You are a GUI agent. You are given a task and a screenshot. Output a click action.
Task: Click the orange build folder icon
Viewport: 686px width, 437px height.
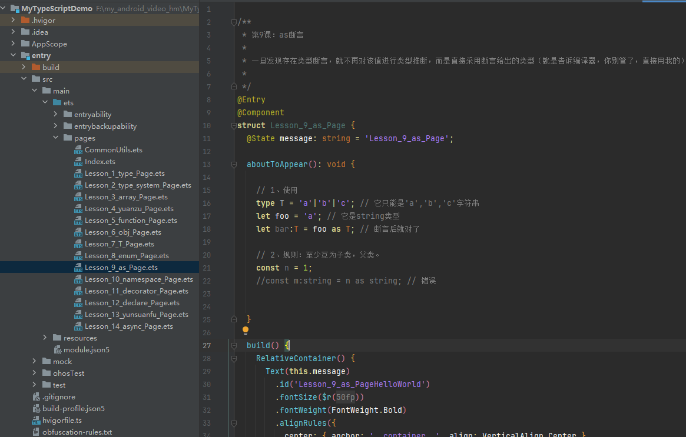click(x=36, y=67)
